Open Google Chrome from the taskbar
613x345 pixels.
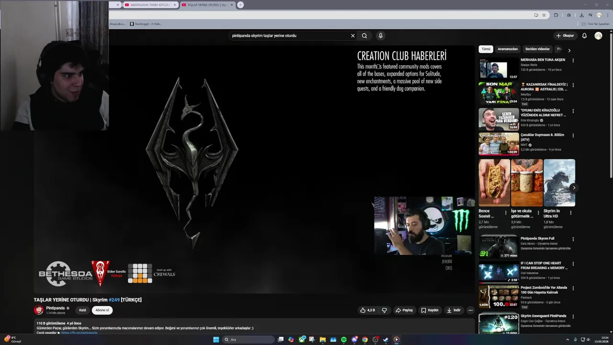[x=365, y=340]
